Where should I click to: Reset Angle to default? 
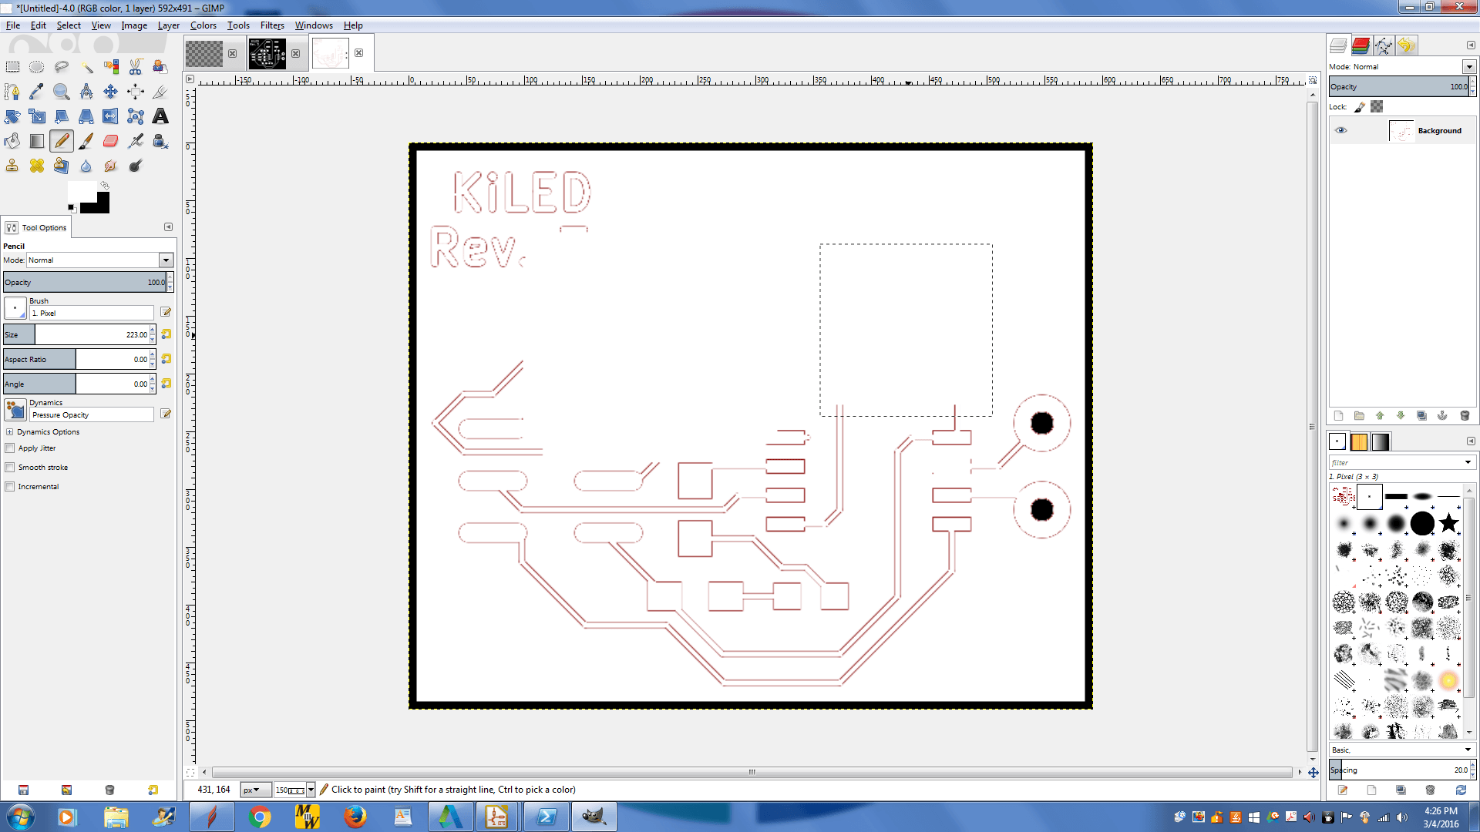click(166, 384)
